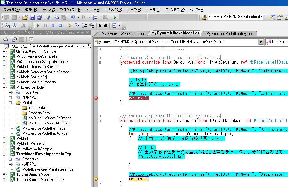Collapse the MyExerciseModel project node
The image size is (288, 187).
pos(4,87)
